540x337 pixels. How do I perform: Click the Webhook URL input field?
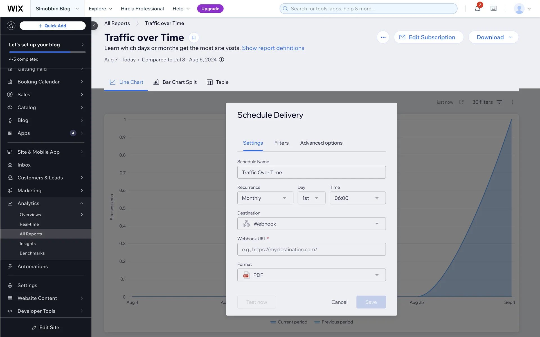click(x=311, y=249)
